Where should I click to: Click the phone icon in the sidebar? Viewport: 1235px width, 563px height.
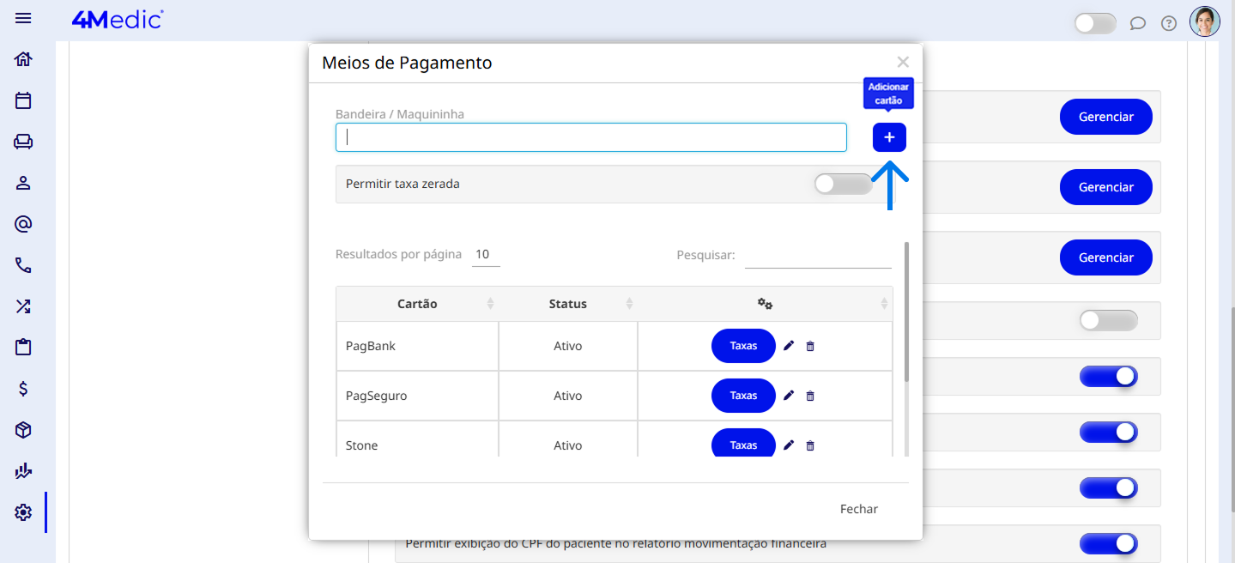click(23, 265)
